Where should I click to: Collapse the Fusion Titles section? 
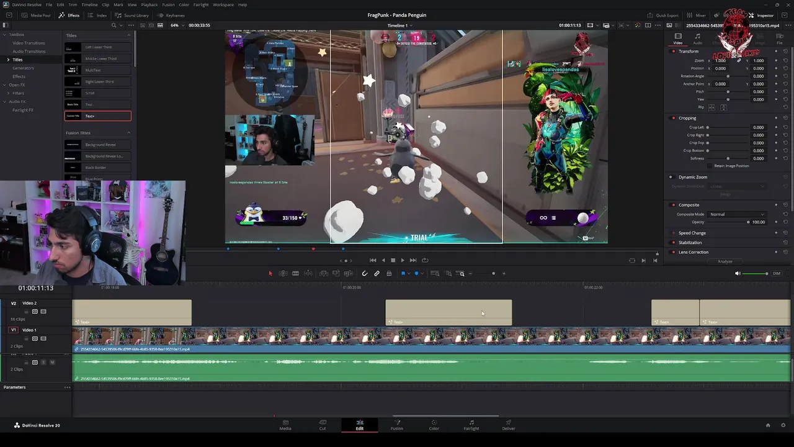(129, 133)
